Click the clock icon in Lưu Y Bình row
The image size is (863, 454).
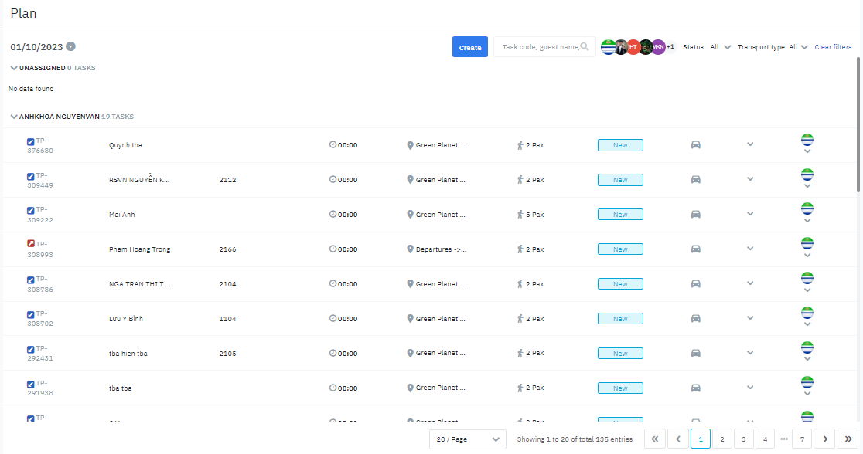click(333, 318)
